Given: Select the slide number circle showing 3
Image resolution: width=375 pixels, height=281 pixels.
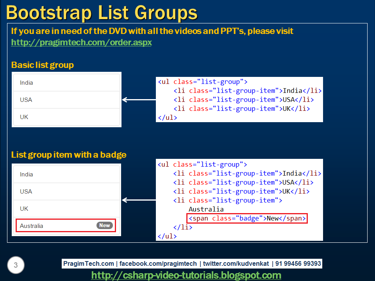Looking at the screenshot, I should point(15,265).
